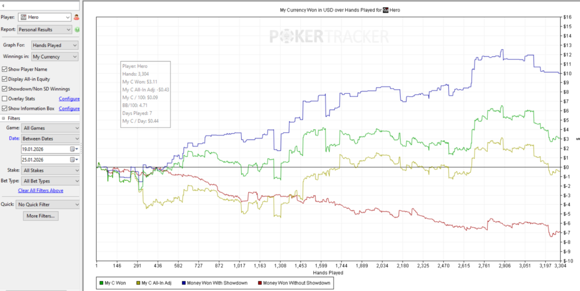Expand the Stake filter dropdown
580x291 pixels.
(50, 170)
